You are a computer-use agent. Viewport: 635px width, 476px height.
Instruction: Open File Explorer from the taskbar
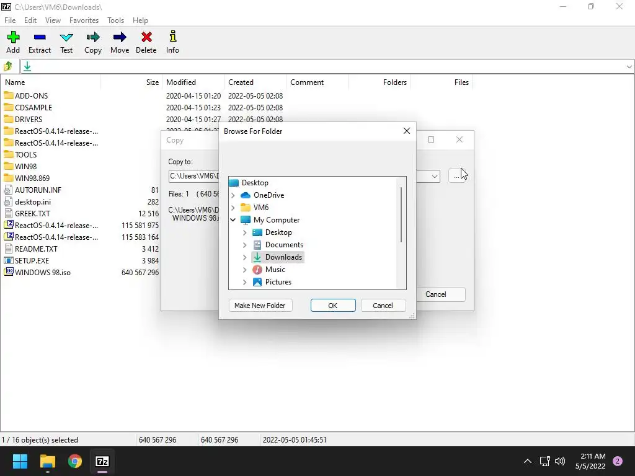tap(47, 461)
